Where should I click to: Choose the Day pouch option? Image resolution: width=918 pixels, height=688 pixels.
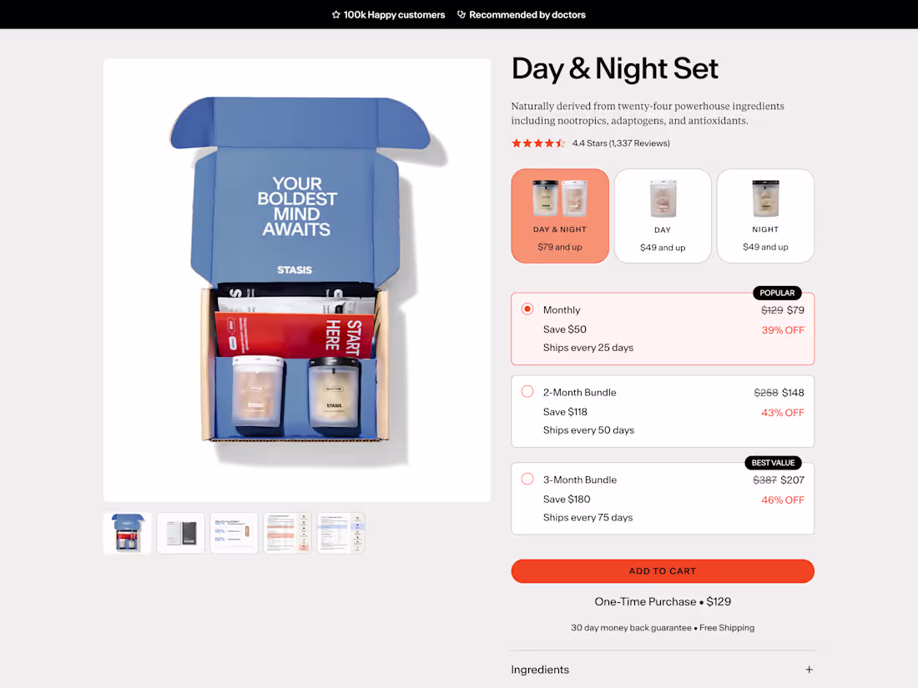point(663,216)
